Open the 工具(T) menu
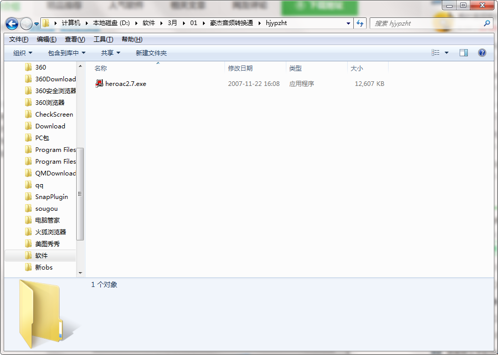Screen dimensions: 498x355 click(103, 39)
